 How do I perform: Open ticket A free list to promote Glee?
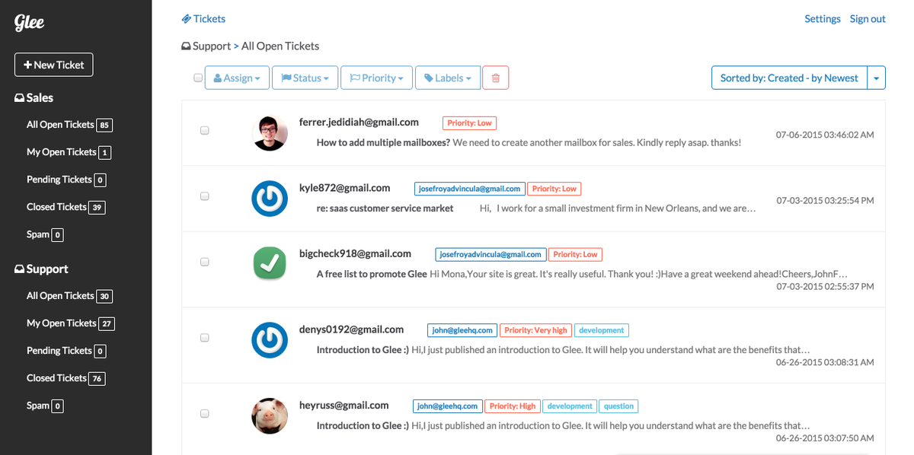[372, 274]
